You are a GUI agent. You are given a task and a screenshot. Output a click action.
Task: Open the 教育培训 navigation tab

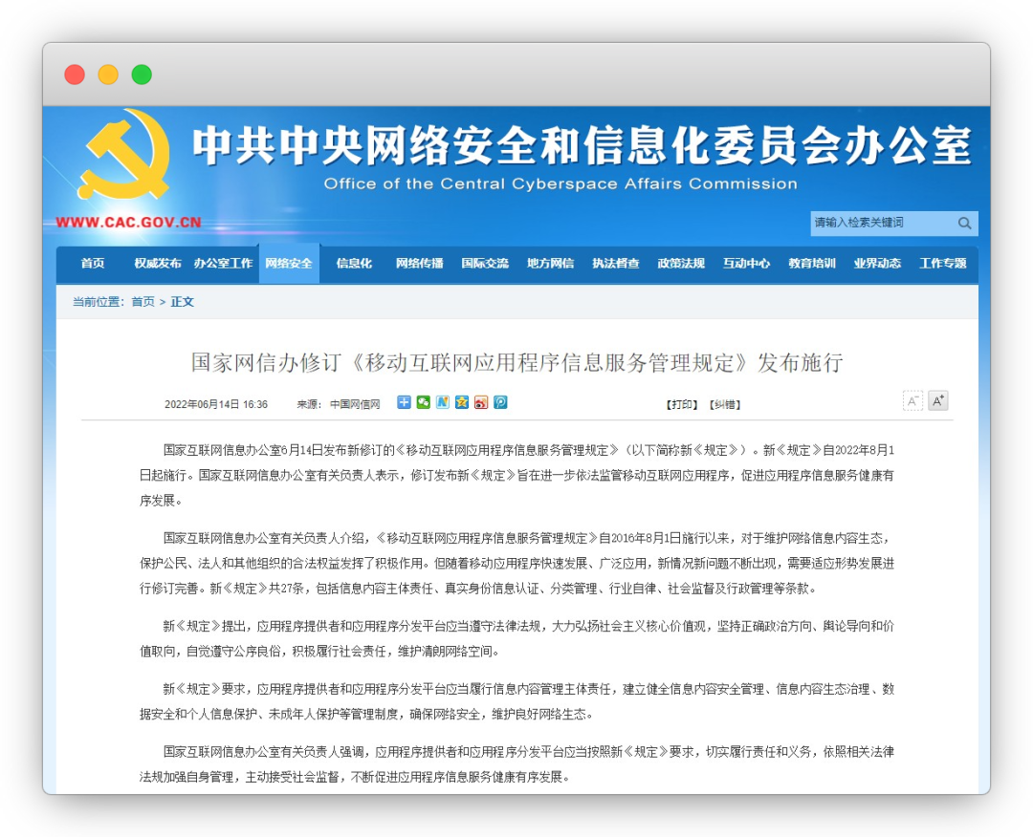coord(812,263)
